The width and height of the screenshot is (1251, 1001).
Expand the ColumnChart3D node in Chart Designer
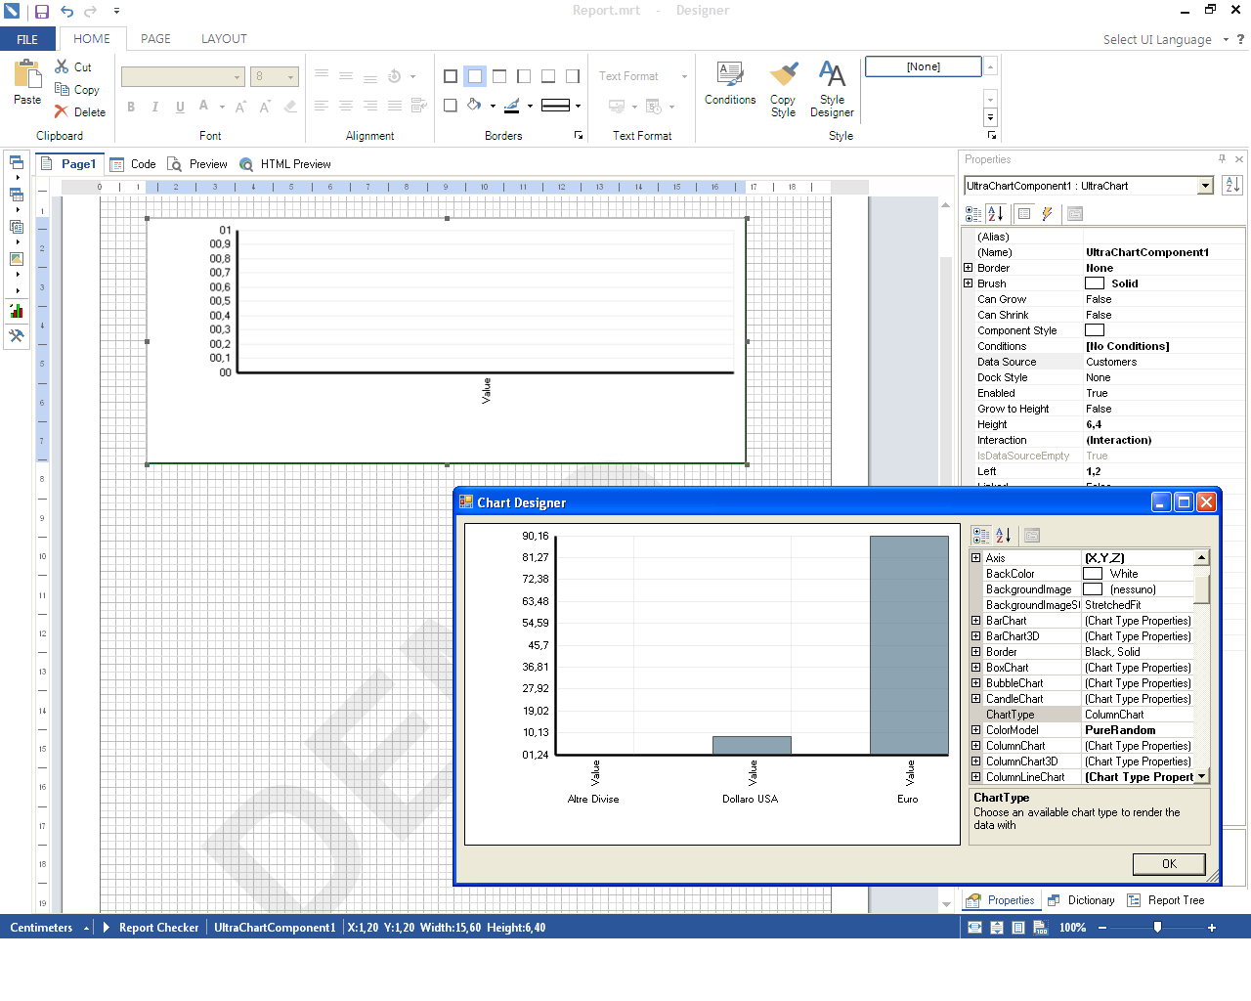[975, 762]
